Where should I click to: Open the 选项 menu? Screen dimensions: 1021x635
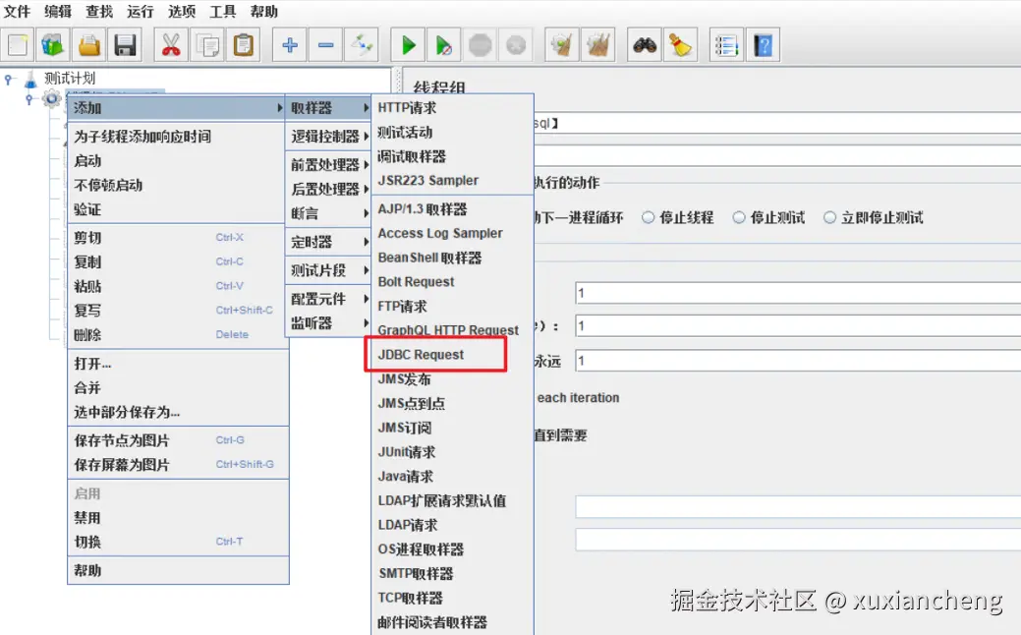182,12
